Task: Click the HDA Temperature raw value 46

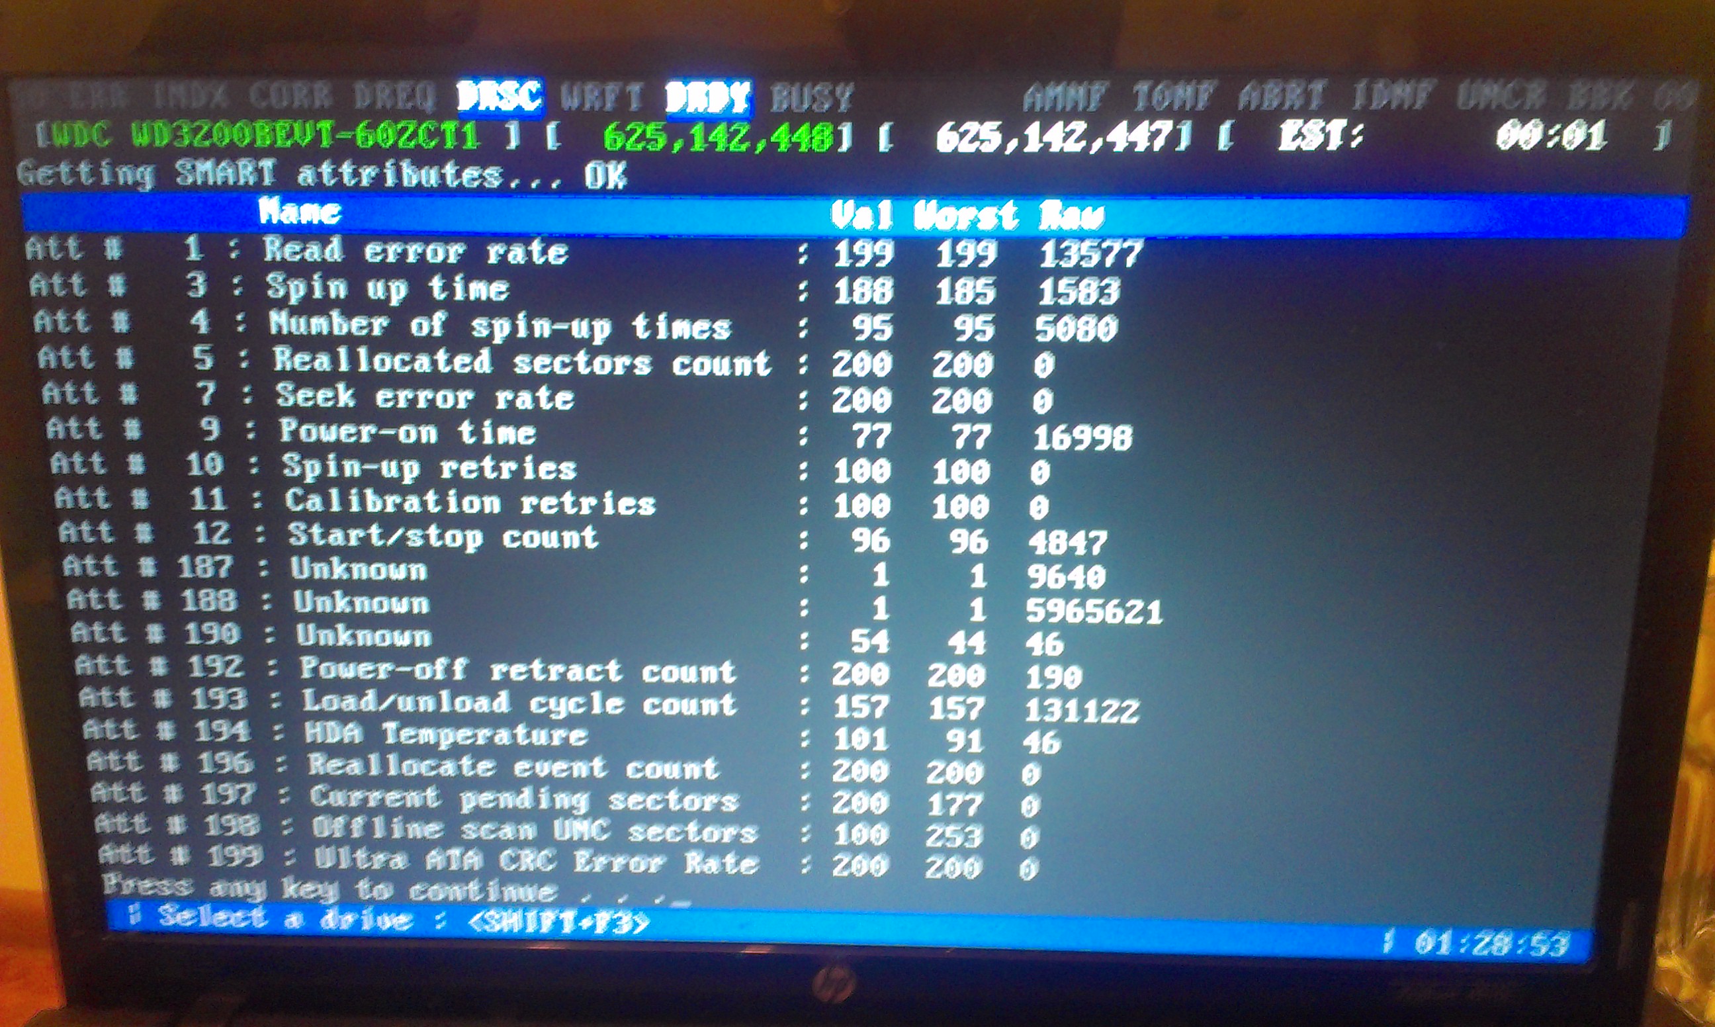Action: (x=1042, y=742)
